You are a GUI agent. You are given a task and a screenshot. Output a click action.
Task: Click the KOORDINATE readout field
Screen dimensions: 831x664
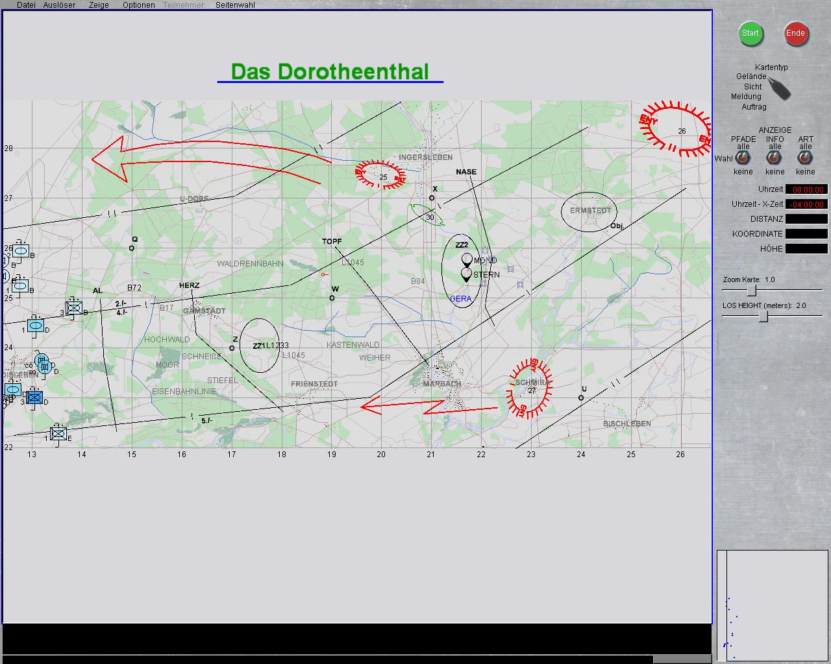[807, 234]
